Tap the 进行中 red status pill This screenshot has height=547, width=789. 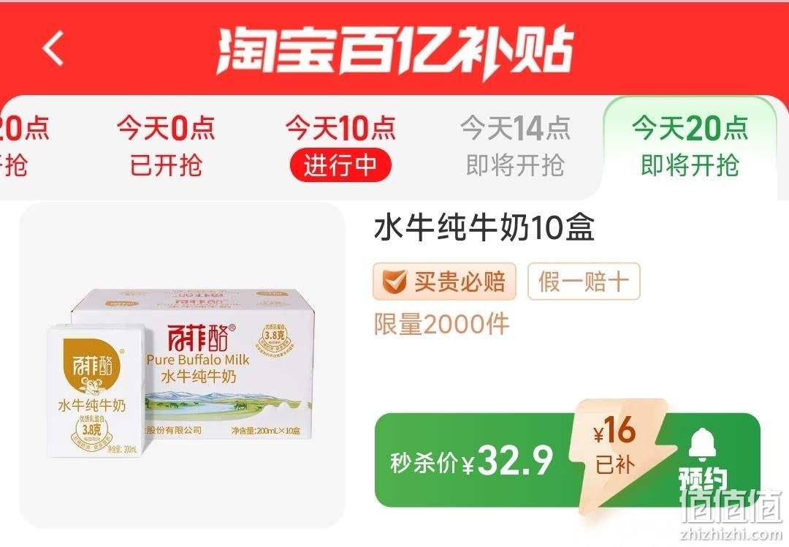coord(340,165)
